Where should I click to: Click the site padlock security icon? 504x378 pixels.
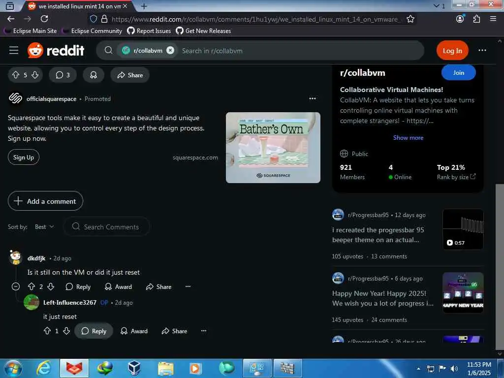click(x=104, y=19)
